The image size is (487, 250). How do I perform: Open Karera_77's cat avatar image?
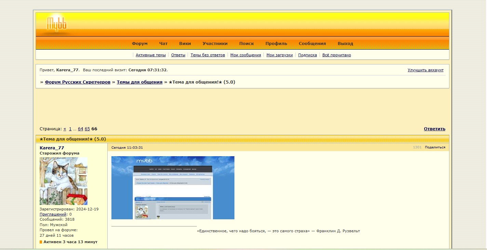point(64,181)
